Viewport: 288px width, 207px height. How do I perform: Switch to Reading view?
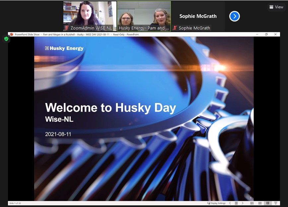point(267,203)
